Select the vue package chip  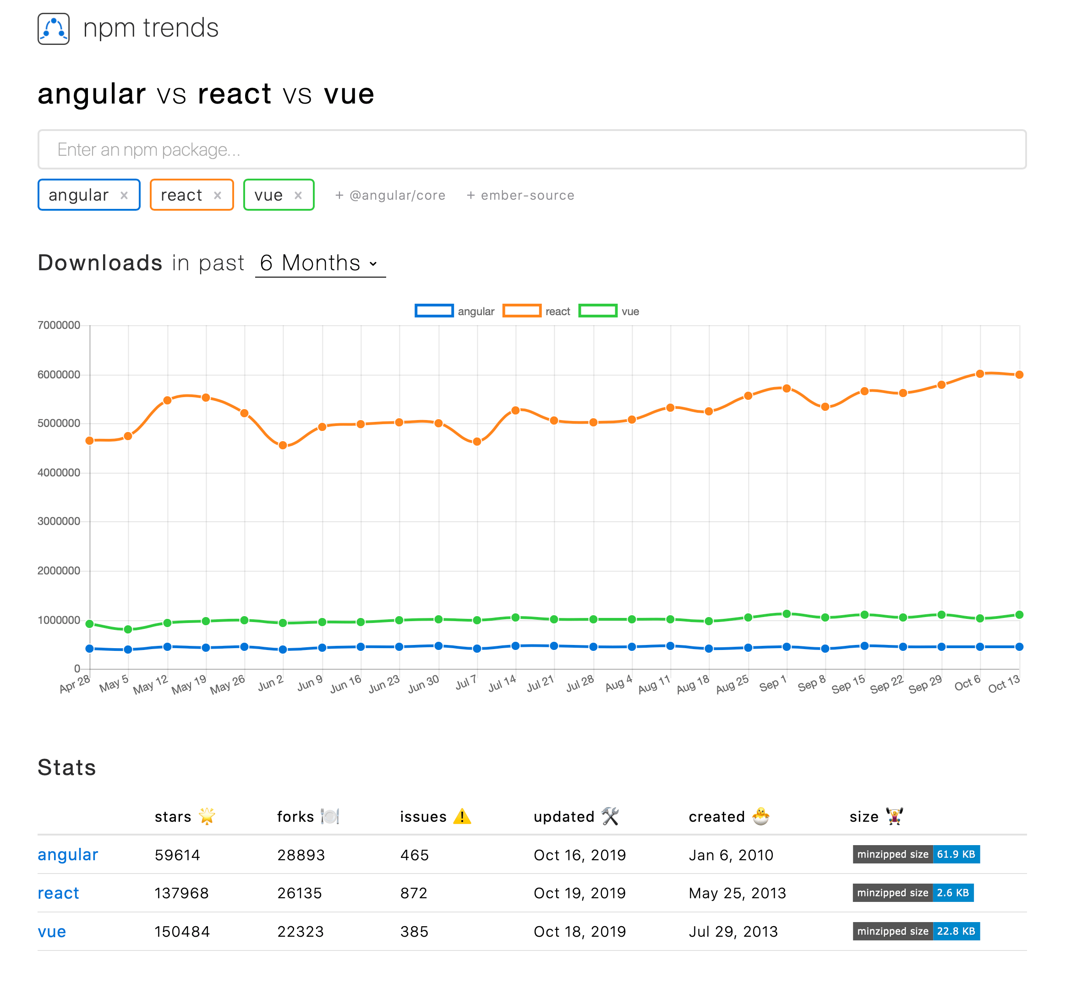279,195
